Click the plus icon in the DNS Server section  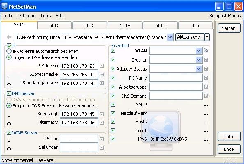click(9, 116)
